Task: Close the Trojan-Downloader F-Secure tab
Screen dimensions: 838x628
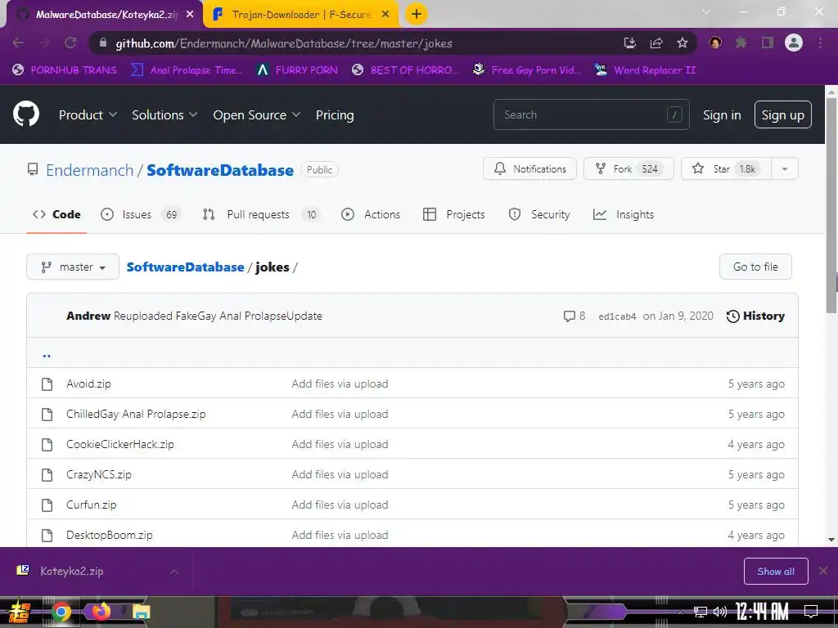Action: pos(385,15)
